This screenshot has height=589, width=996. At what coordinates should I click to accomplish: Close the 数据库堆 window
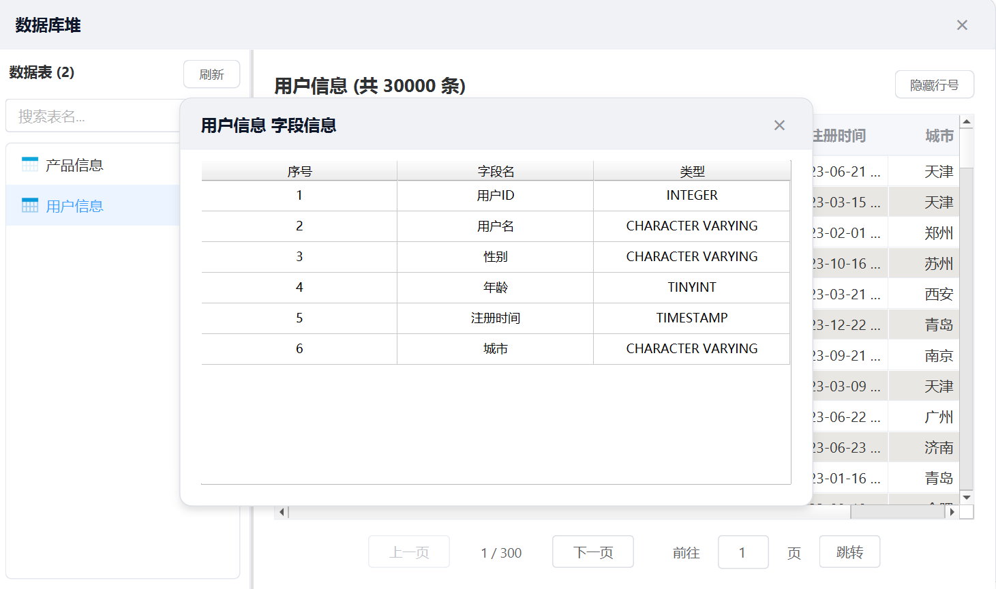click(x=962, y=25)
